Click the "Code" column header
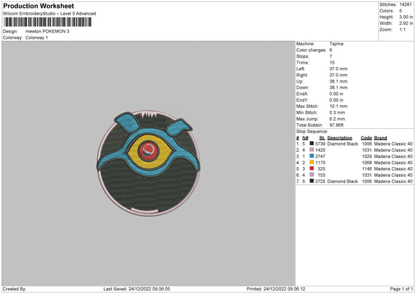This screenshot has height=294, width=416. coord(366,138)
